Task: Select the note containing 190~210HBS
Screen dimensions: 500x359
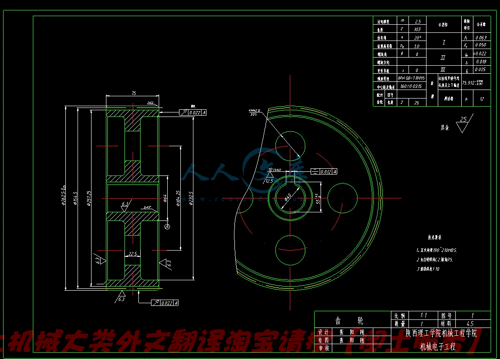Action: point(436,250)
